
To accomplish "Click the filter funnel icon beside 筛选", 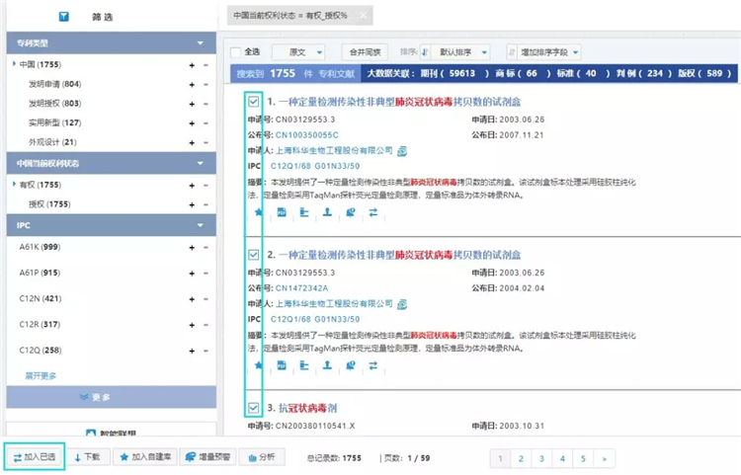I will tap(63, 17).
